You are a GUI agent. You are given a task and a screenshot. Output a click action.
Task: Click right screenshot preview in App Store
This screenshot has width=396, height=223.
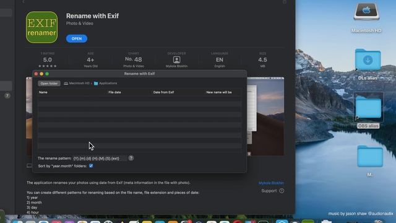point(265,116)
